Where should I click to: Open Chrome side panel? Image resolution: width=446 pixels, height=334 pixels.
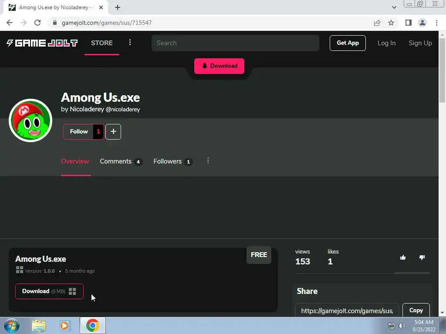(409, 23)
